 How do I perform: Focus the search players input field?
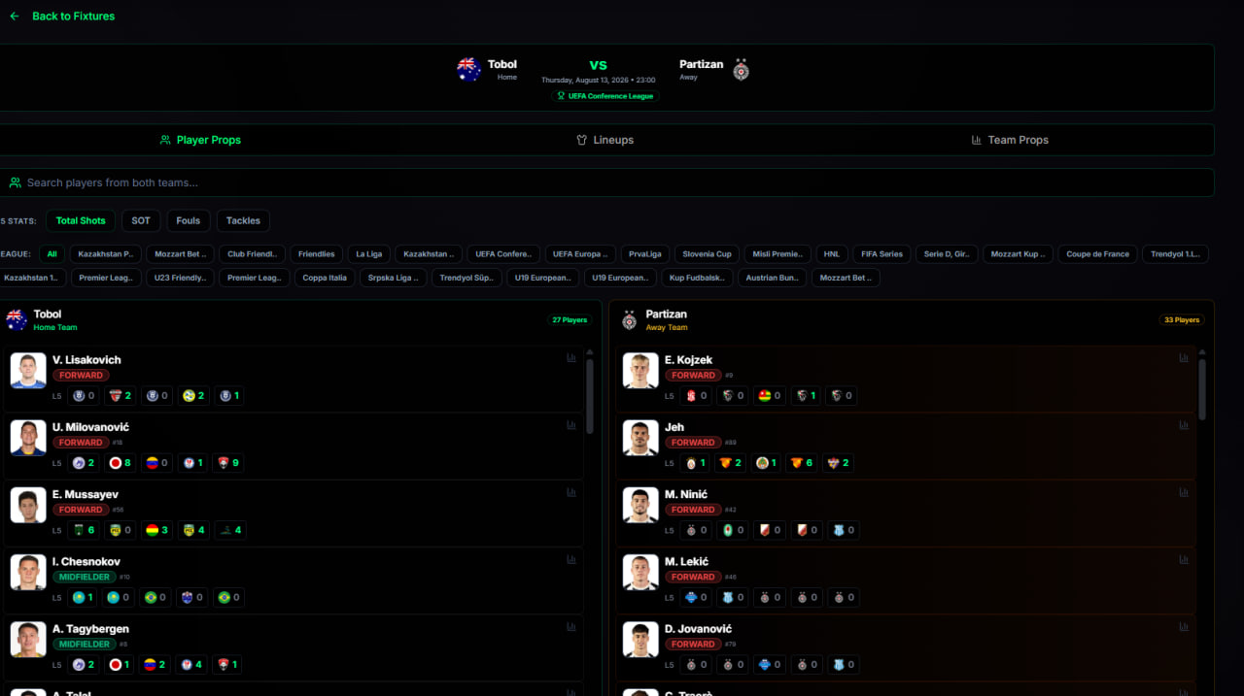tap(606, 182)
